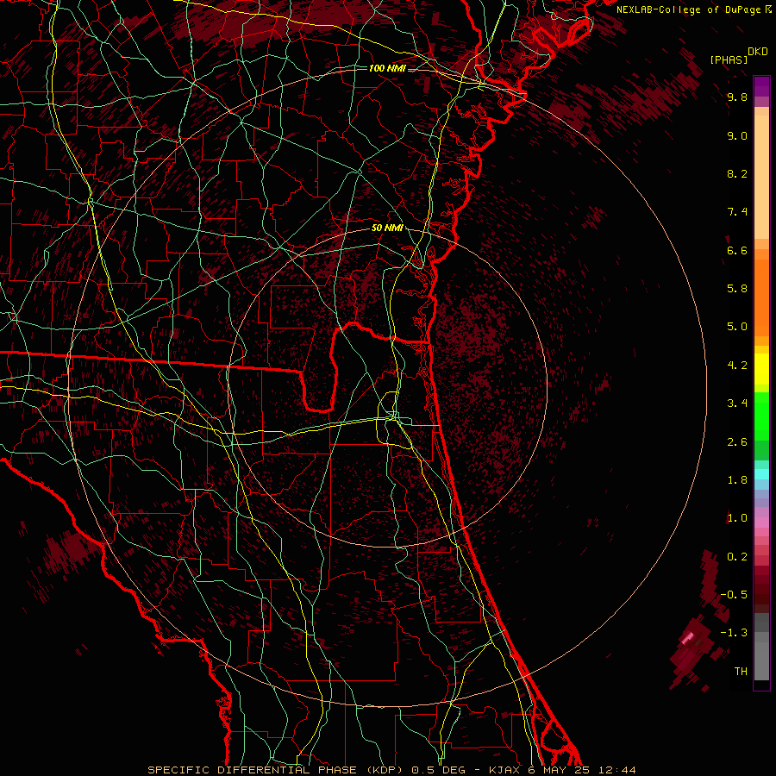
Task: Click the 100 NMI range ring label
Action: pyautogui.click(x=387, y=68)
